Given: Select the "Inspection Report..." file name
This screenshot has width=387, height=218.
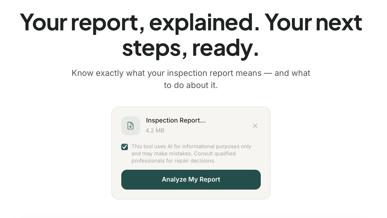Looking at the screenshot, I should point(176,120).
